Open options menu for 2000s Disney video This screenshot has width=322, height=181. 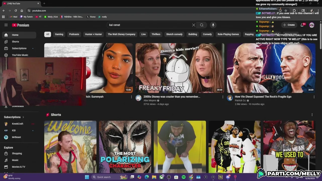[223, 97]
